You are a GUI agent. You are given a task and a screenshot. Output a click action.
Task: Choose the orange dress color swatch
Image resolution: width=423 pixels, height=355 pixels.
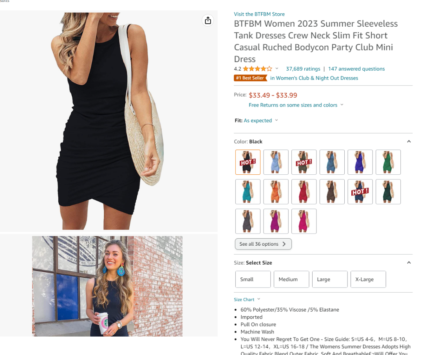[276, 192]
